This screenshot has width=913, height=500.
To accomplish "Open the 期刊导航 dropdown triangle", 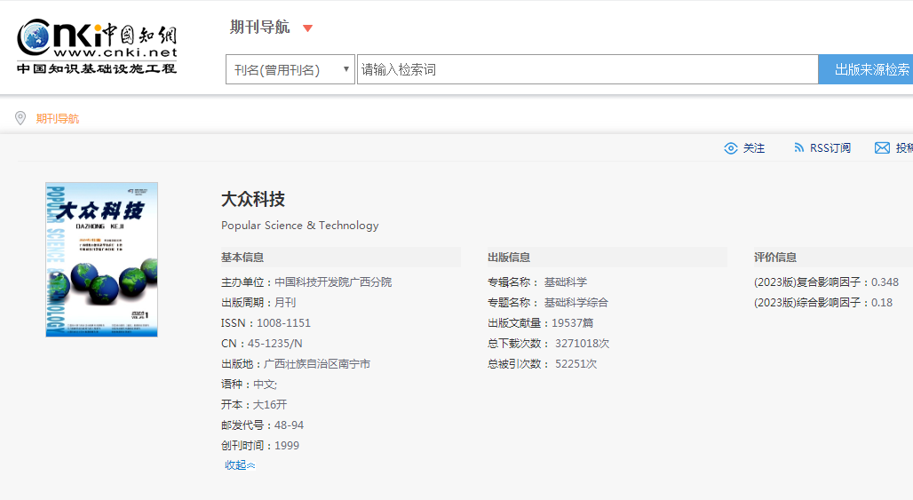I will [307, 28].
